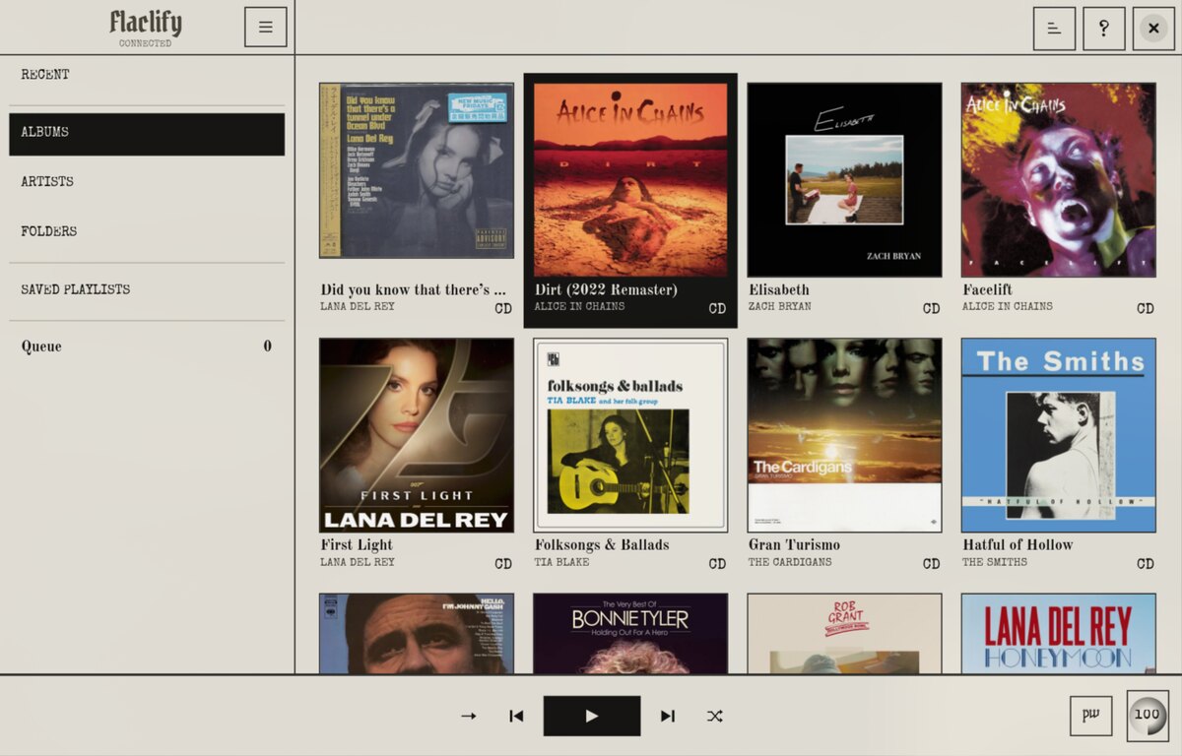Viewport: 1182px width, 756px height.
Task: Click the 'CONNECTED' status under the logo
Action: (146, 43)
